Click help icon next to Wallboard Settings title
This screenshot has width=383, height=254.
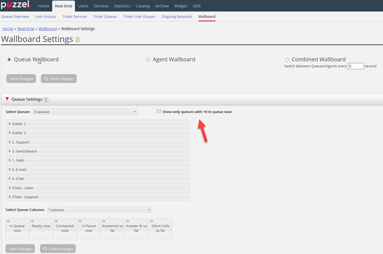pyautogui.click(x=78, y=39)
